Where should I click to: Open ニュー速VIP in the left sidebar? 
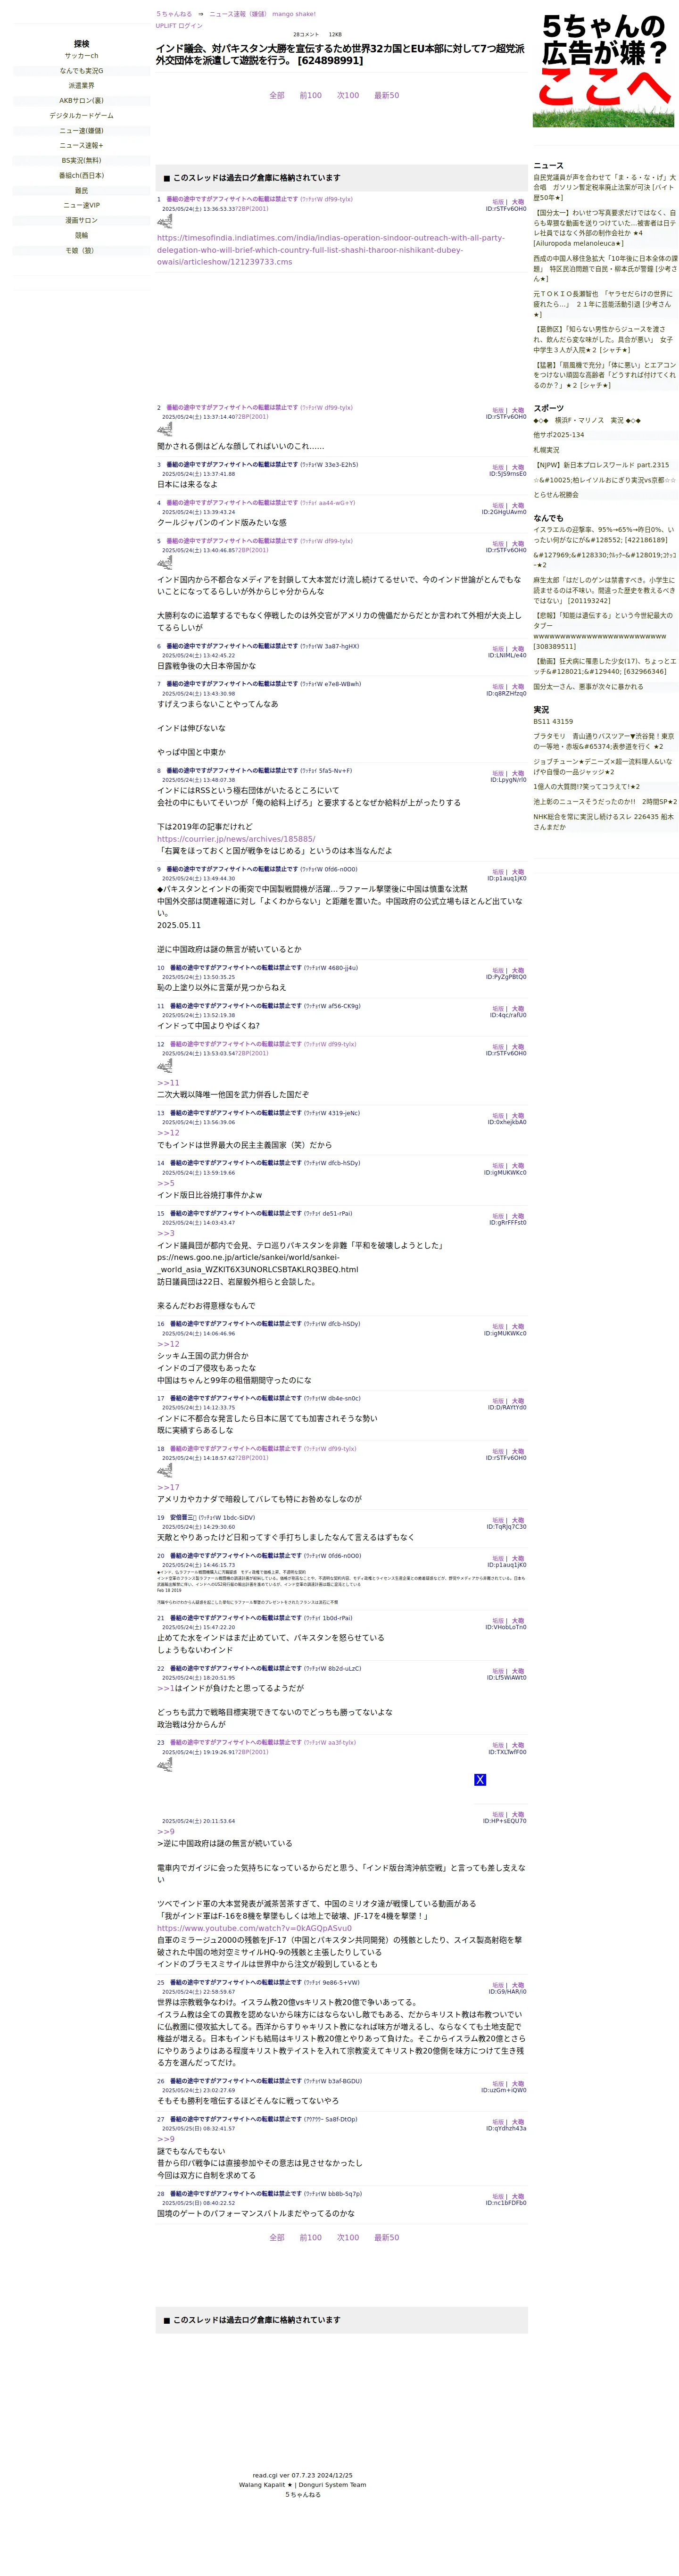[x=82, y=205]
